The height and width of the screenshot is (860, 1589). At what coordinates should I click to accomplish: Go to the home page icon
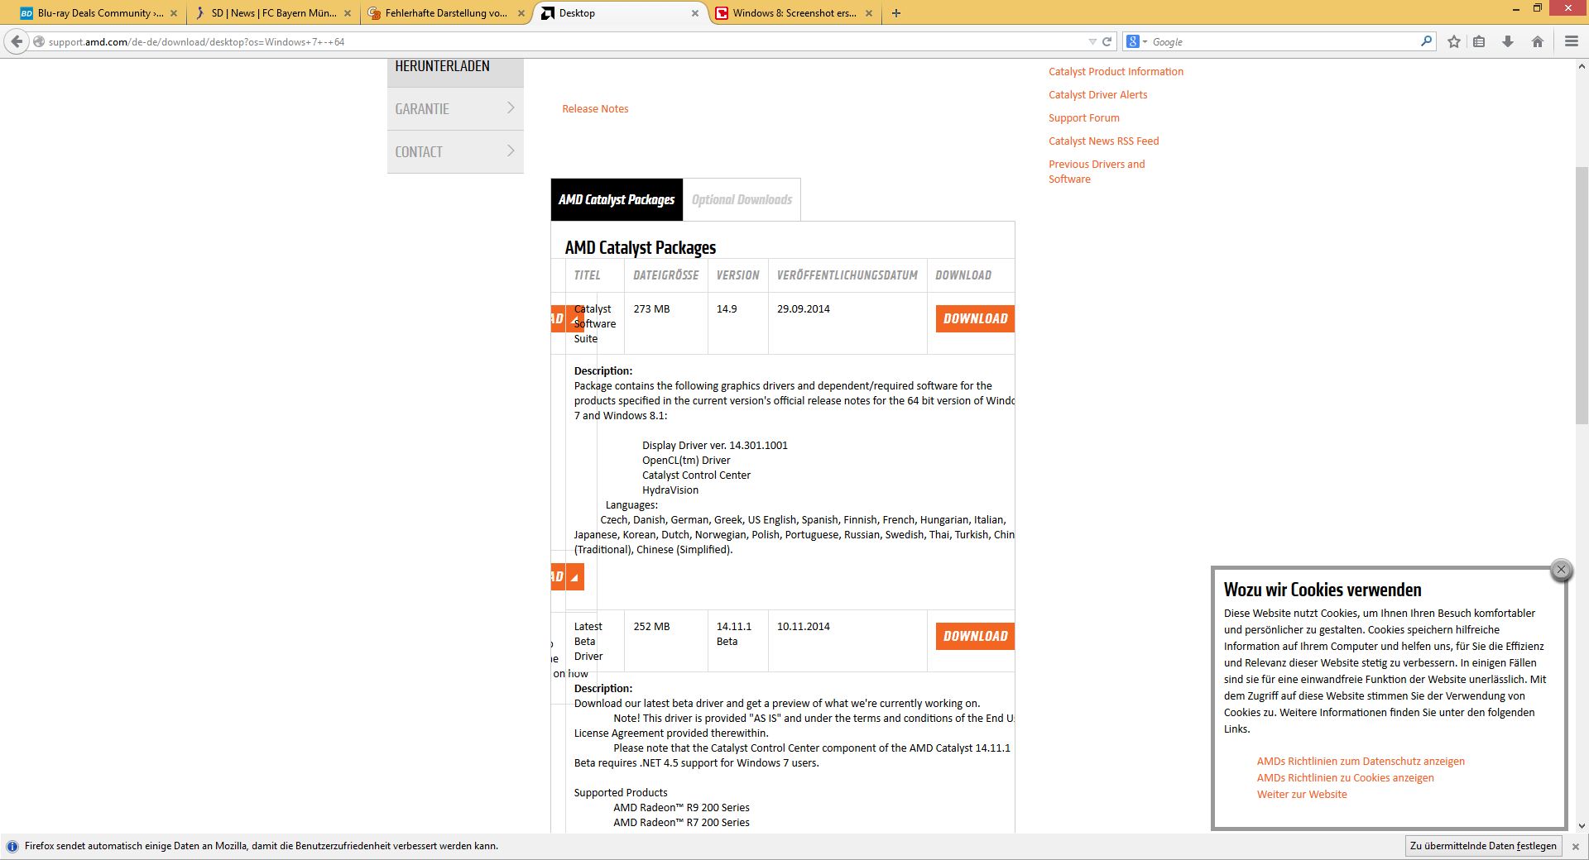pos(1538,41)
